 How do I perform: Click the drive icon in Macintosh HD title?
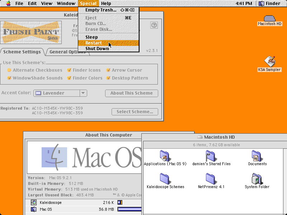pyautogui.click(x=200, y=137)
